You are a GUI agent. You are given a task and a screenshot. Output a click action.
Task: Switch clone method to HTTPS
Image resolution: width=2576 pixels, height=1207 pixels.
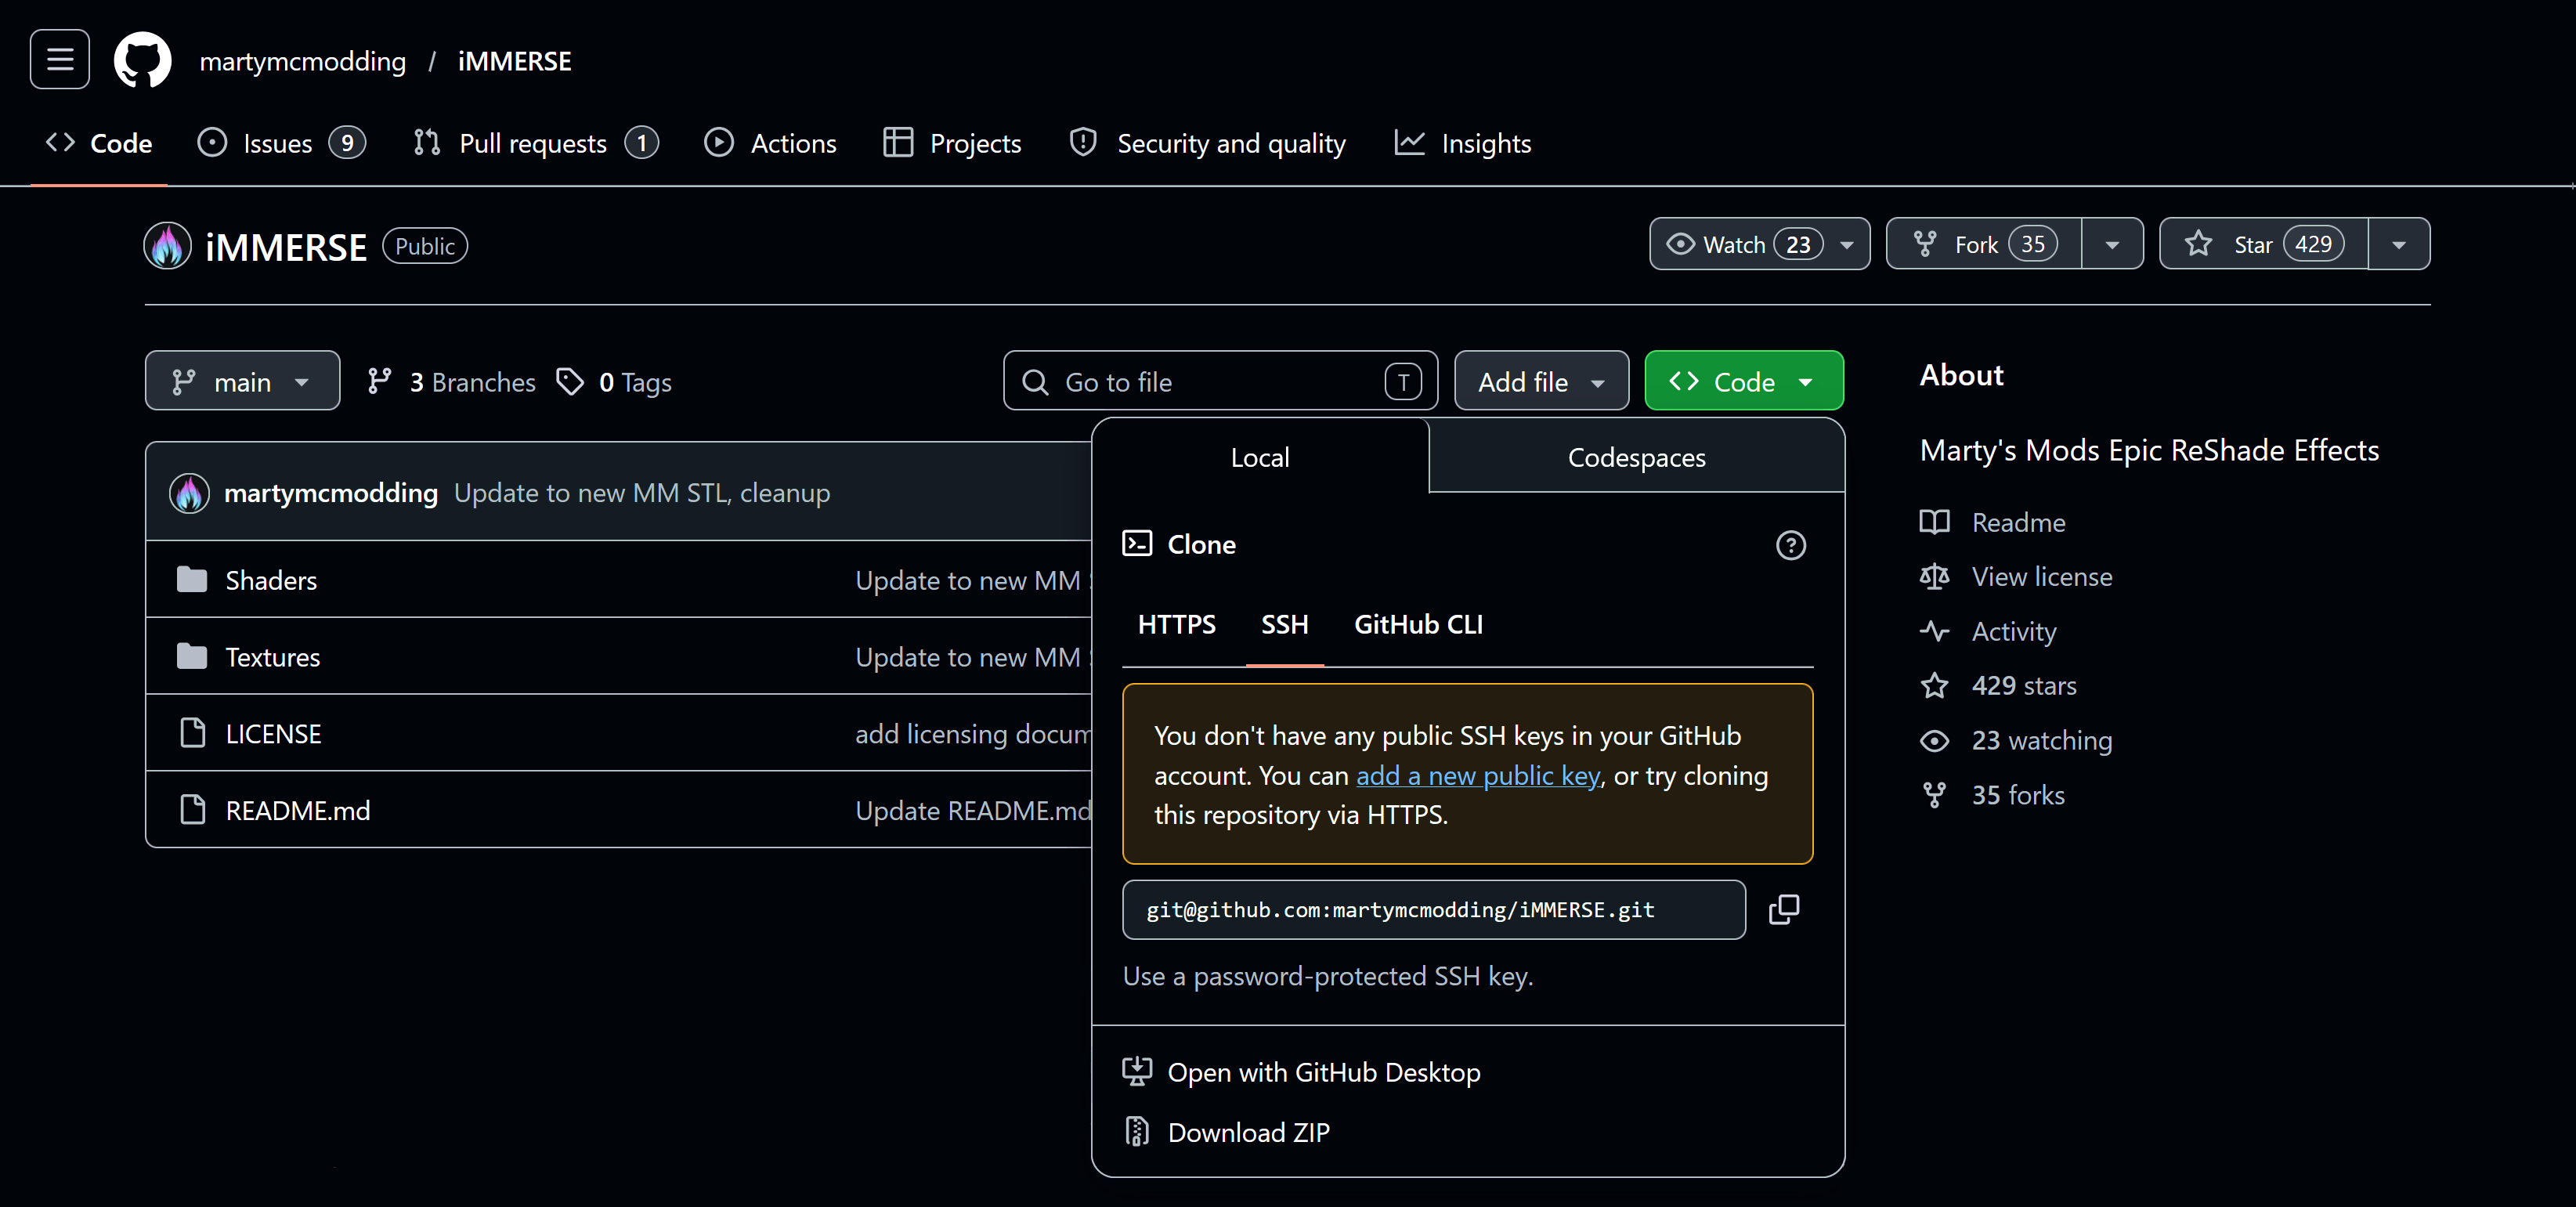(1177, 624)
